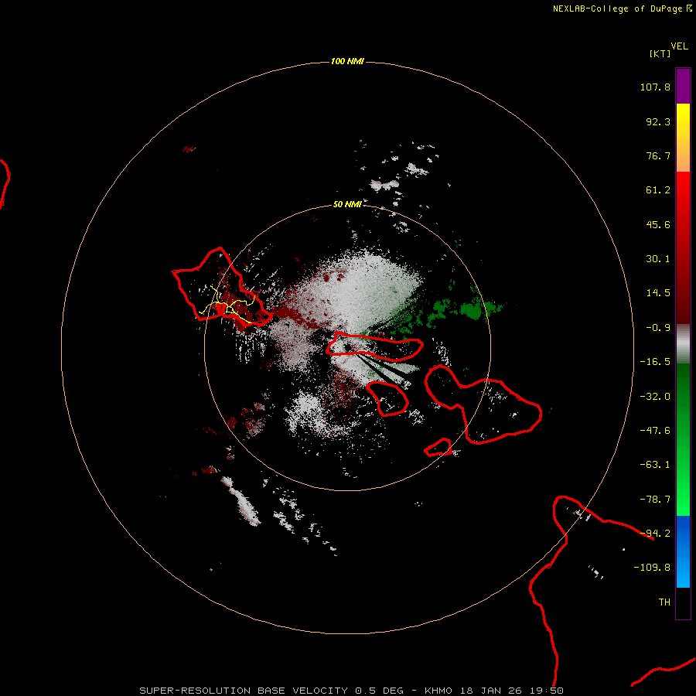Click the -109.8 legend value
The width and height of the screenshot is (696, 696).
[x=652, y=568]
